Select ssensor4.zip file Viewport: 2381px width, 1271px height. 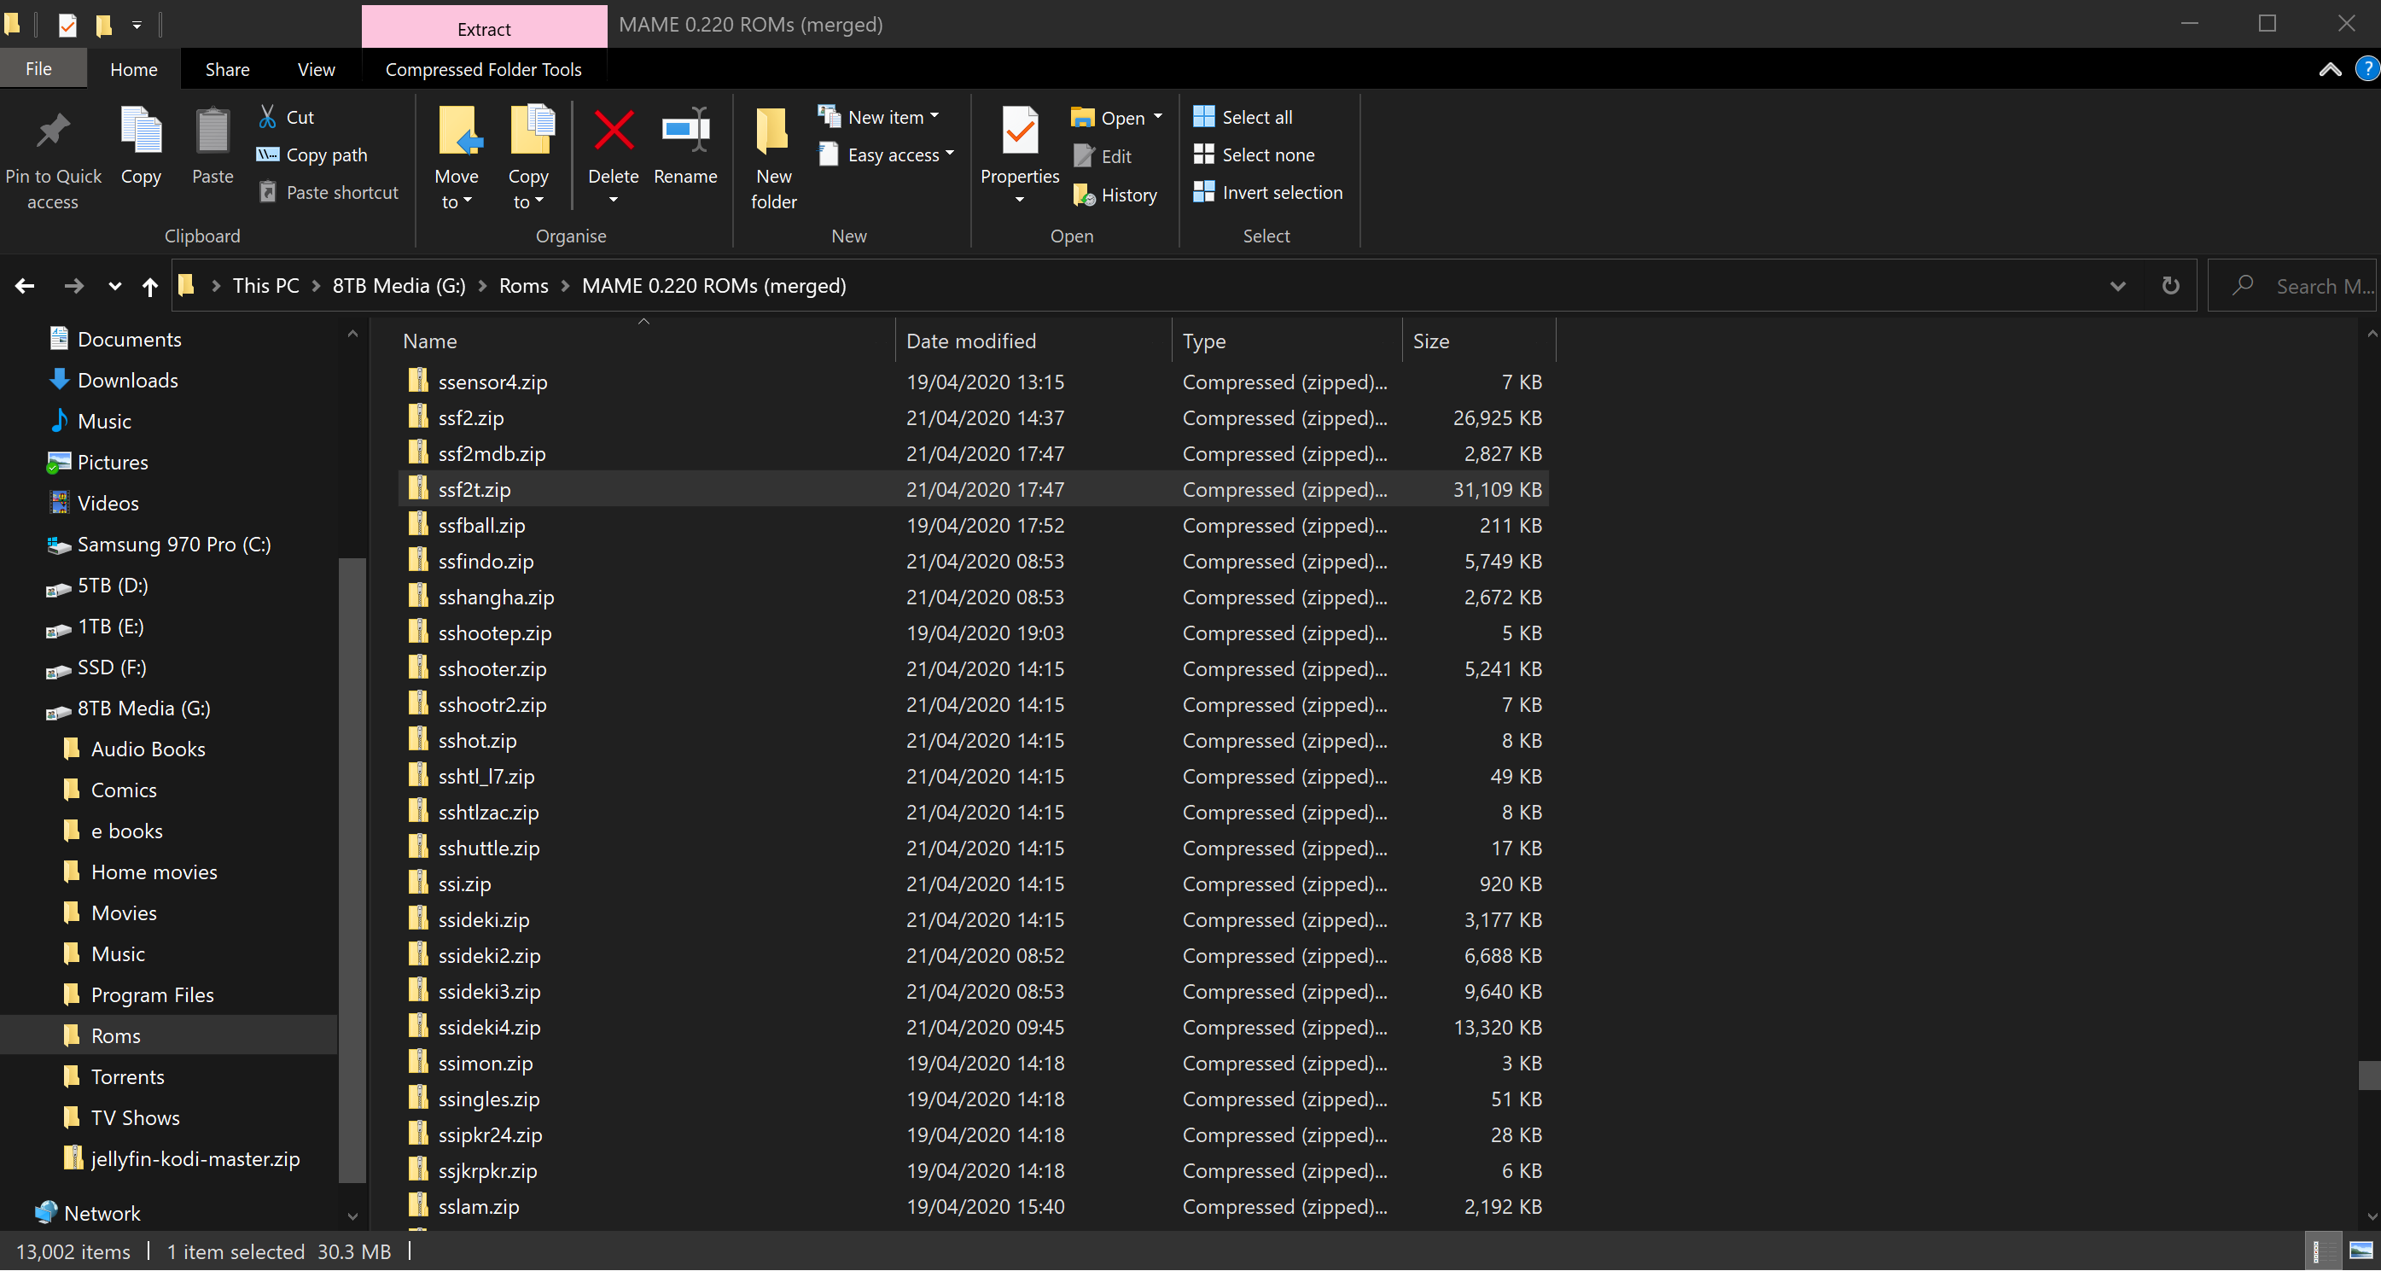[x=973, y=381]
